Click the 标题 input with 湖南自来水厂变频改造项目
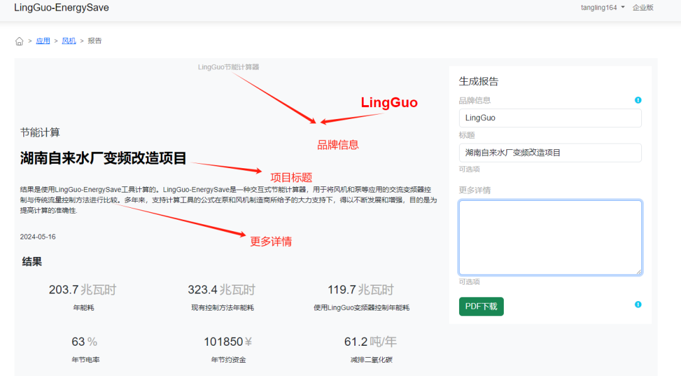The image size is (681, 376). click(x=550, y=152)
